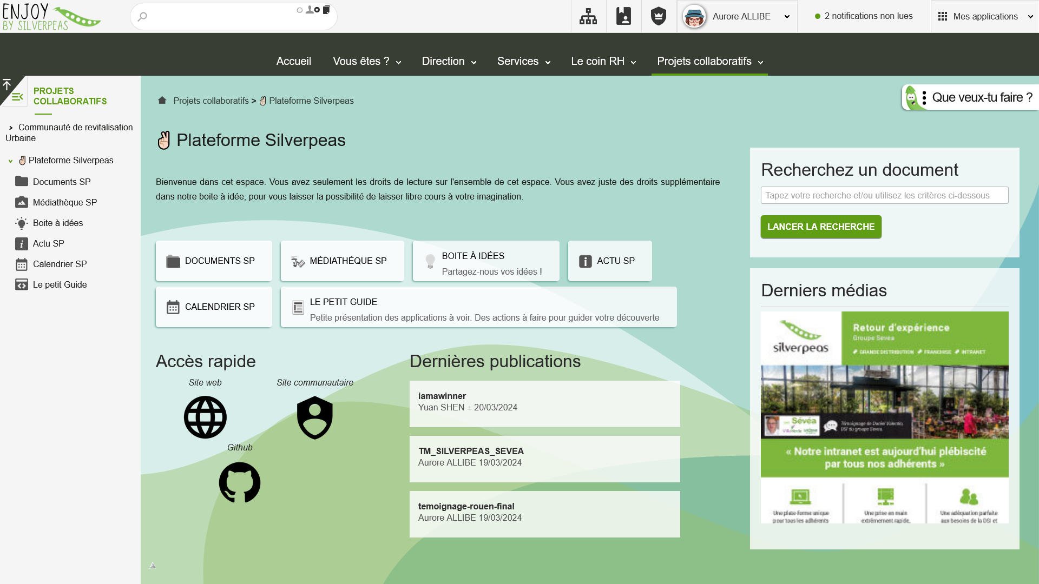Click the Mes applications grid icon

tap(942, 17)
